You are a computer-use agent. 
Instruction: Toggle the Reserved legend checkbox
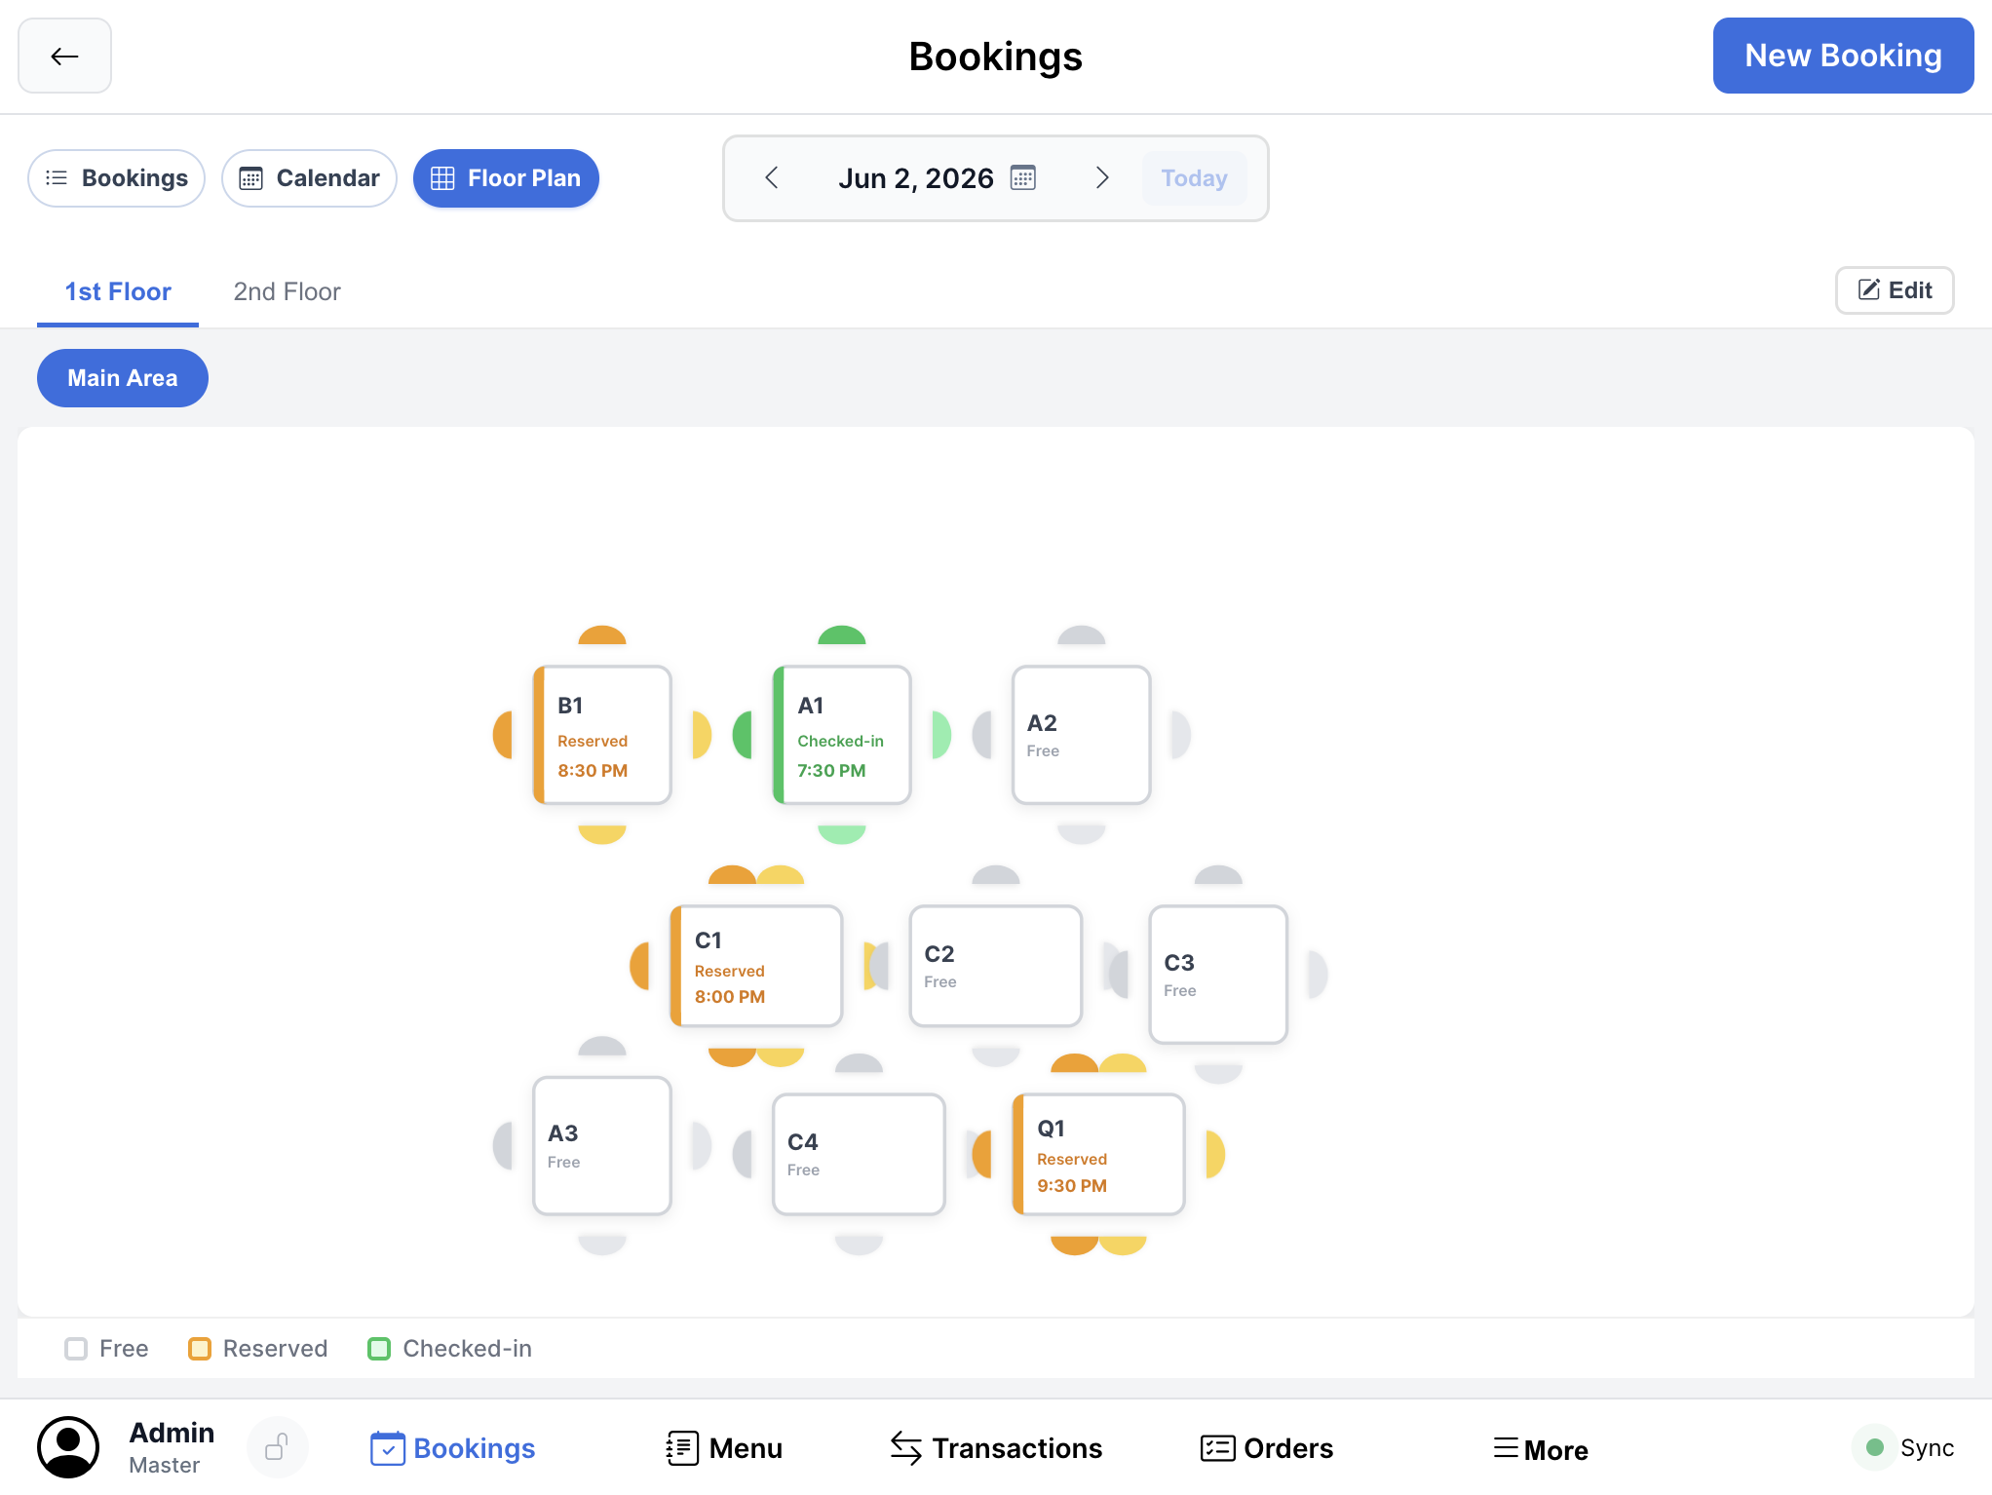(x=200, y=1349)
